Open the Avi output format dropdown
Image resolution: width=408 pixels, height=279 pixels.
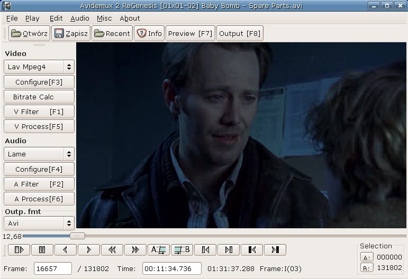[x=39, y=223]
